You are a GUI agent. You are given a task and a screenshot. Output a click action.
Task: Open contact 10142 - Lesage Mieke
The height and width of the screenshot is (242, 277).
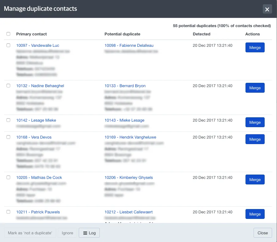coord(36,120)
